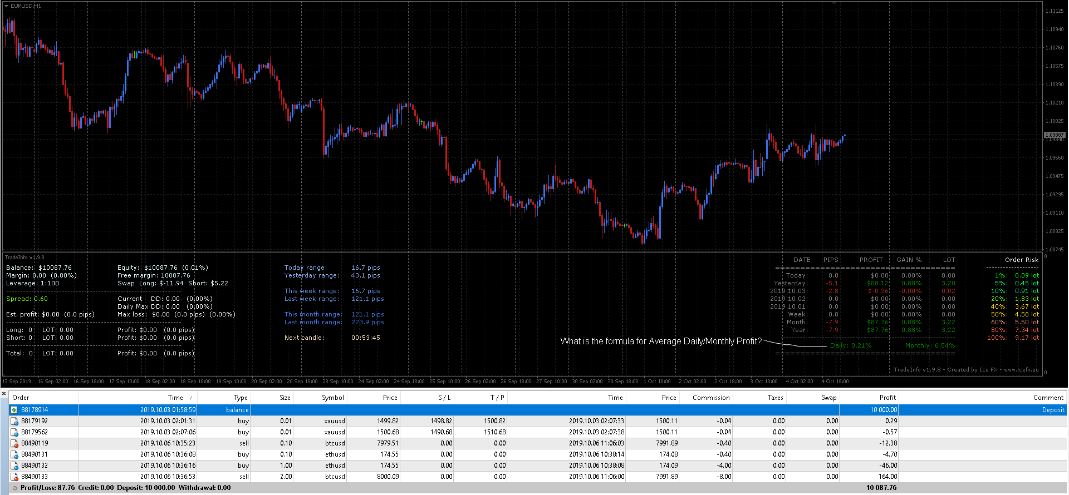Click the deposit icon for order 88178914
1069x495 pixels.
point(14,410)
